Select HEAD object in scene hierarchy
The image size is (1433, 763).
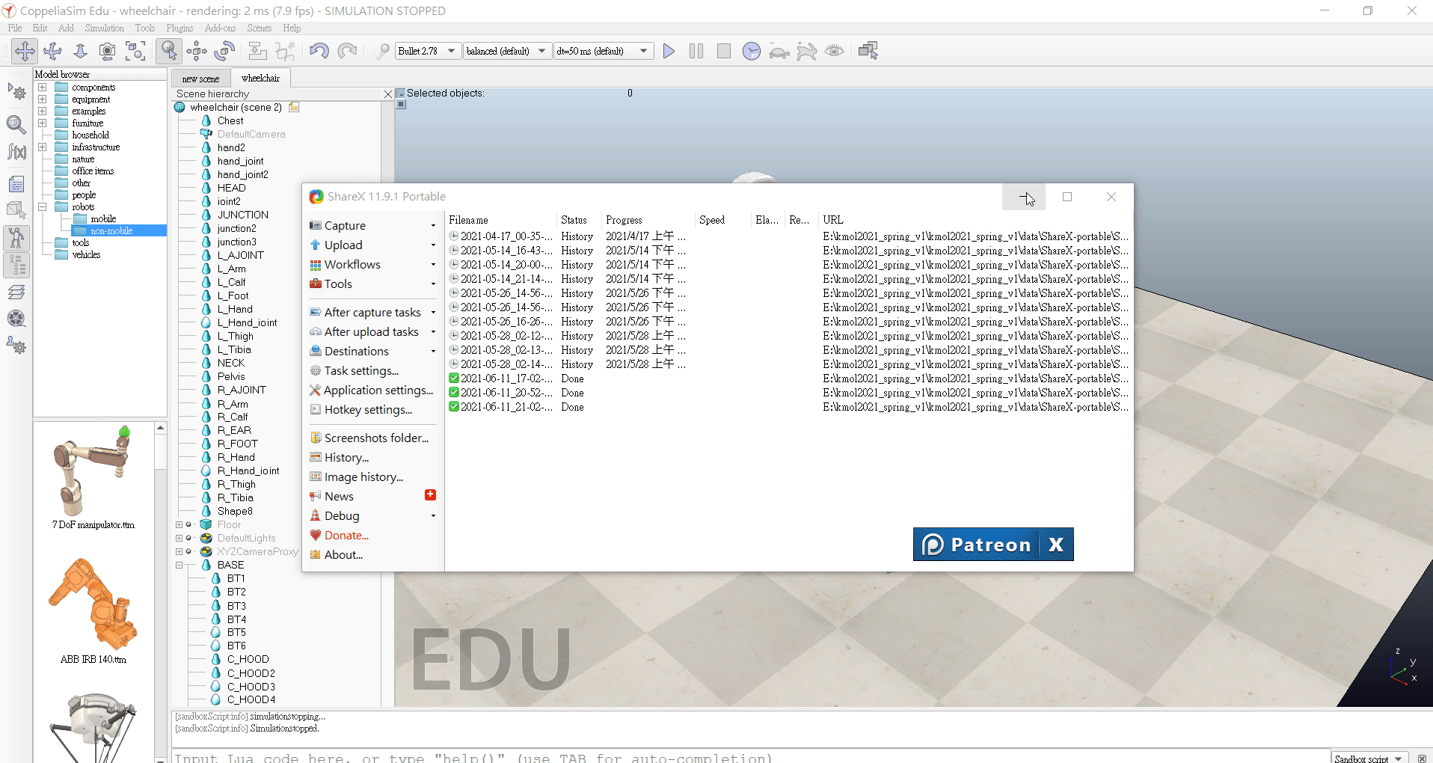(x=231, y=189)
